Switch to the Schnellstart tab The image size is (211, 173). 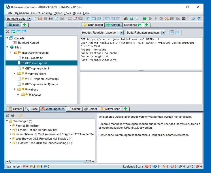pos(93,25)
